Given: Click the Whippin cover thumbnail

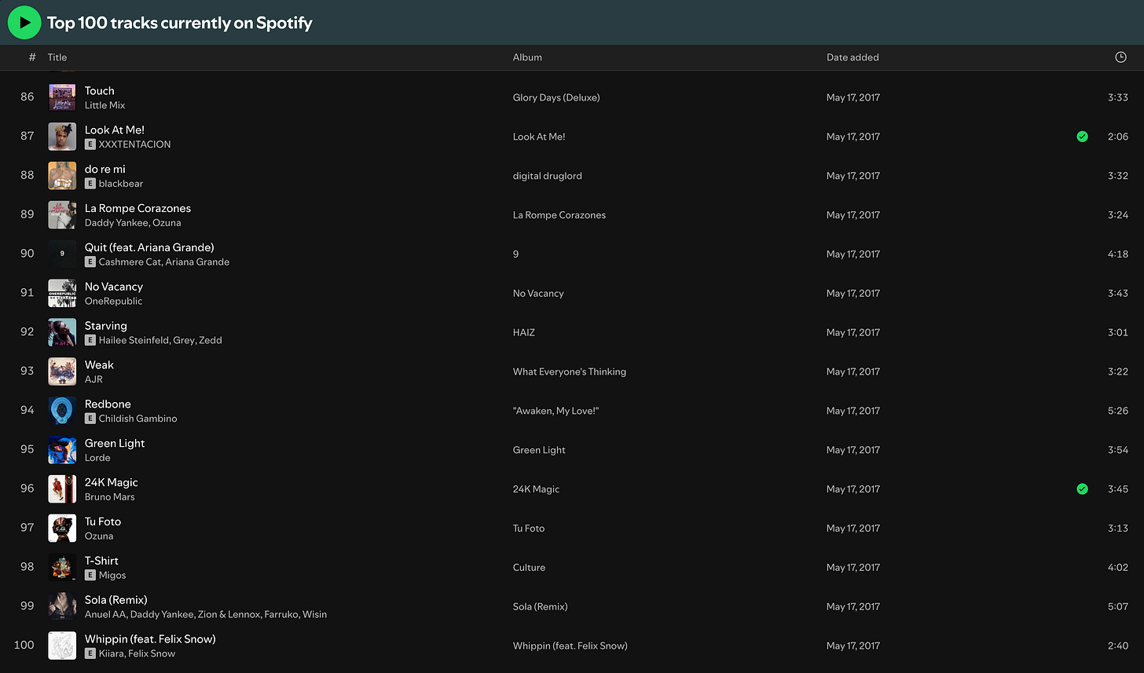Looking at the screenshot, I should (x=62, y=646).
